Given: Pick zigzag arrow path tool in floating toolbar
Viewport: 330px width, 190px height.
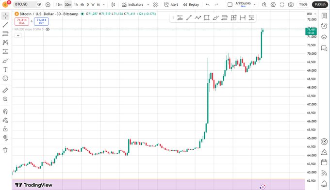Looking at the screenshot, I should pyautogui.click(x=198, y=18).
